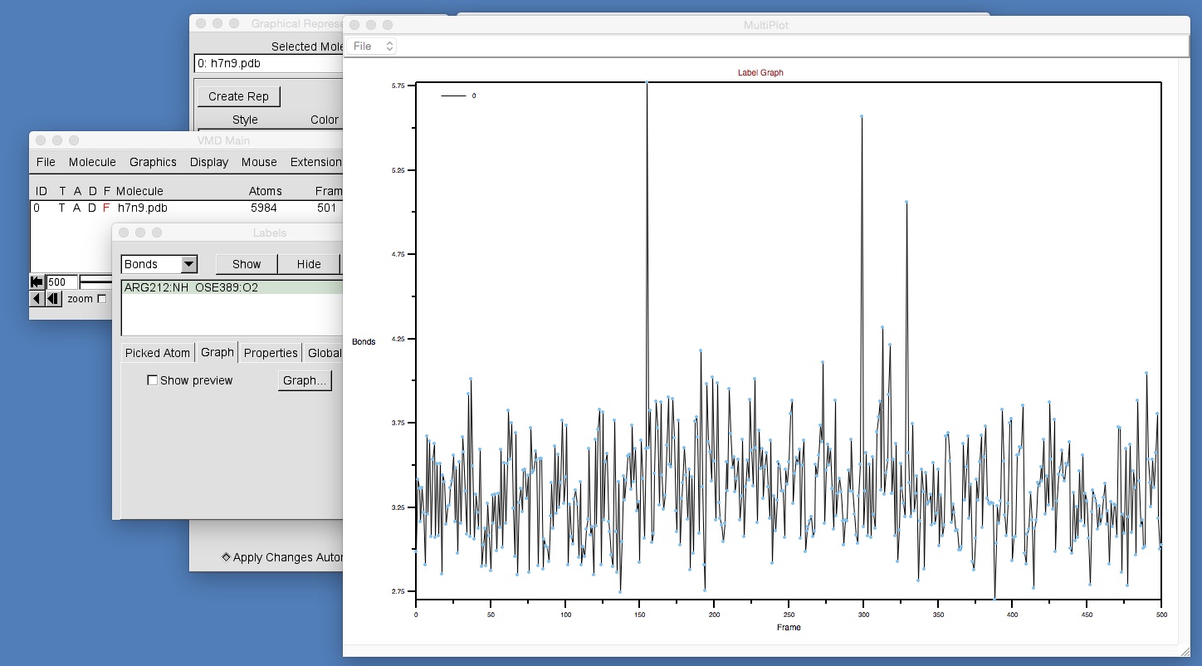Step backward one animation frame

51,298
